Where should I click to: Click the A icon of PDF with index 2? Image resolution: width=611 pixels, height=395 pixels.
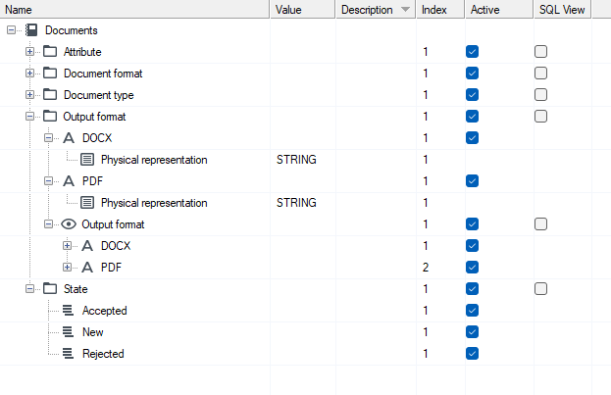(x=87, y=268)
